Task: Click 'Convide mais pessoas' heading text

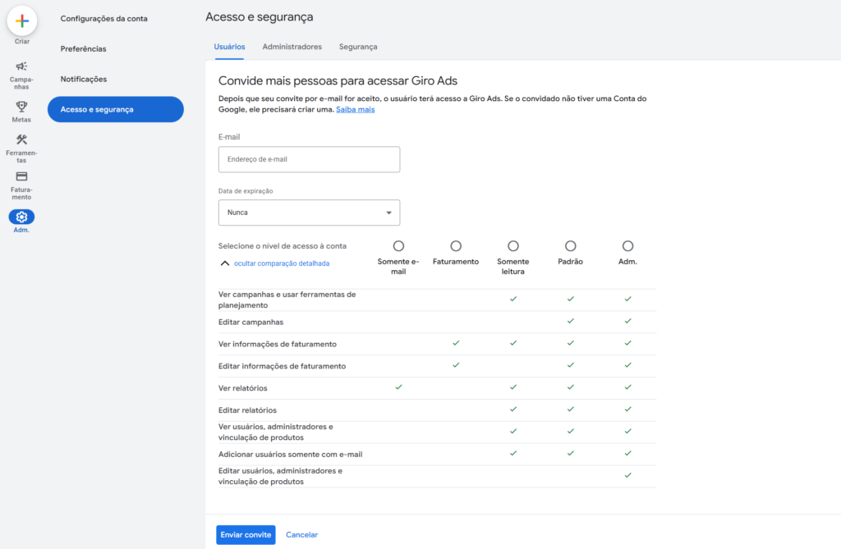Action: (x=338, y=81)
